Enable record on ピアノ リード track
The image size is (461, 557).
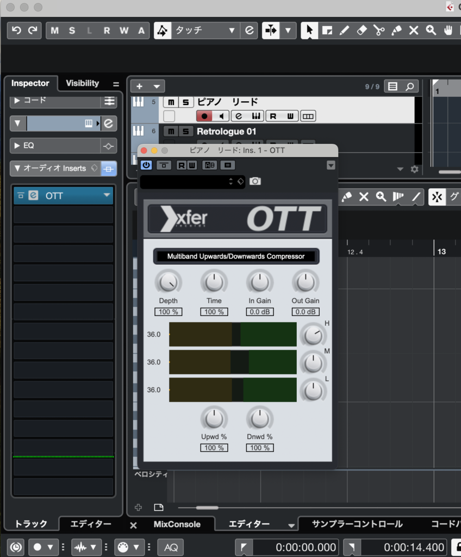click(204, 116)
